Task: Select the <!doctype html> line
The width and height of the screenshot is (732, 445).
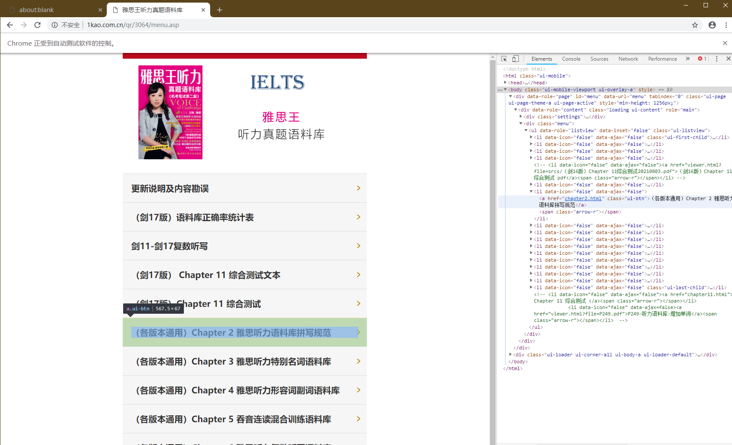Action: point(524,69)
